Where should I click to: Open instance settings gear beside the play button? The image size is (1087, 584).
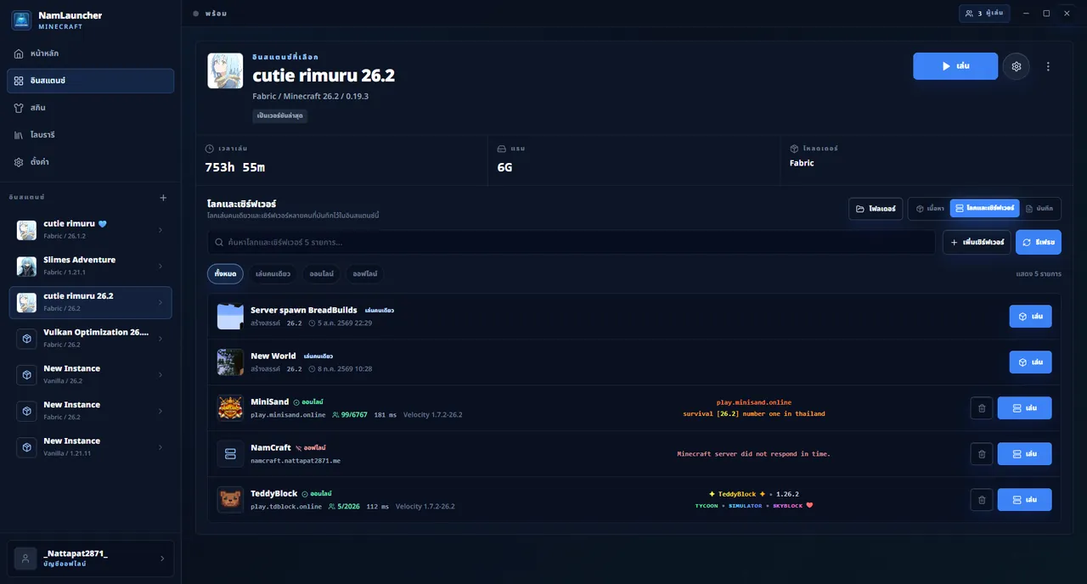(1016, 66)
